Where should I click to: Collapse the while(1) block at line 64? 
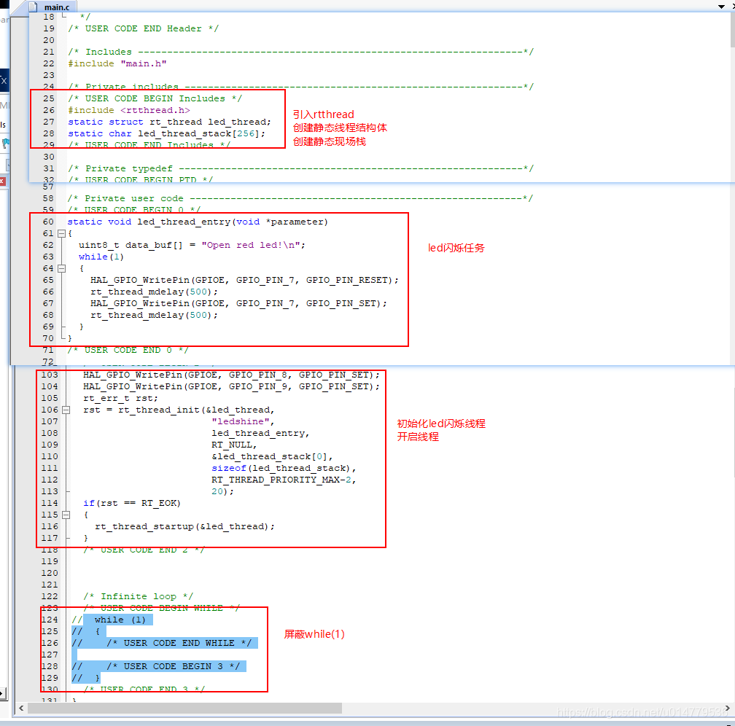tap(61, 268)
